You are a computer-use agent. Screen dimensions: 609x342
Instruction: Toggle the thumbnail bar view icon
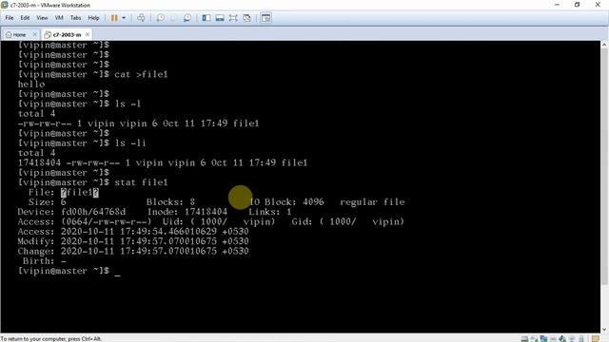pyautogui.click(x=220, y=18)
